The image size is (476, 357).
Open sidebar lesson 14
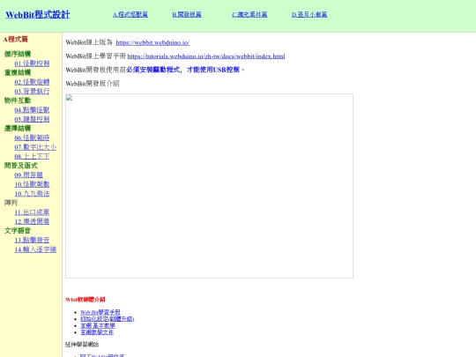35,249
